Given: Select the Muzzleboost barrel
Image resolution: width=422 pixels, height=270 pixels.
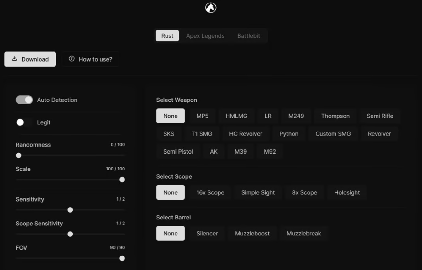Looking at the screenshot, I should [x=252, y=233].
